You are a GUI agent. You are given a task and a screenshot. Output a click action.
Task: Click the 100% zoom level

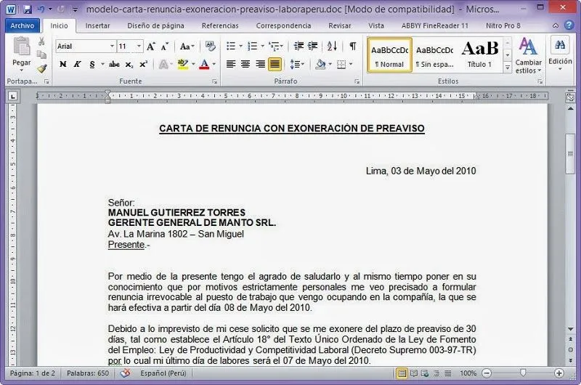pos(468,373)
